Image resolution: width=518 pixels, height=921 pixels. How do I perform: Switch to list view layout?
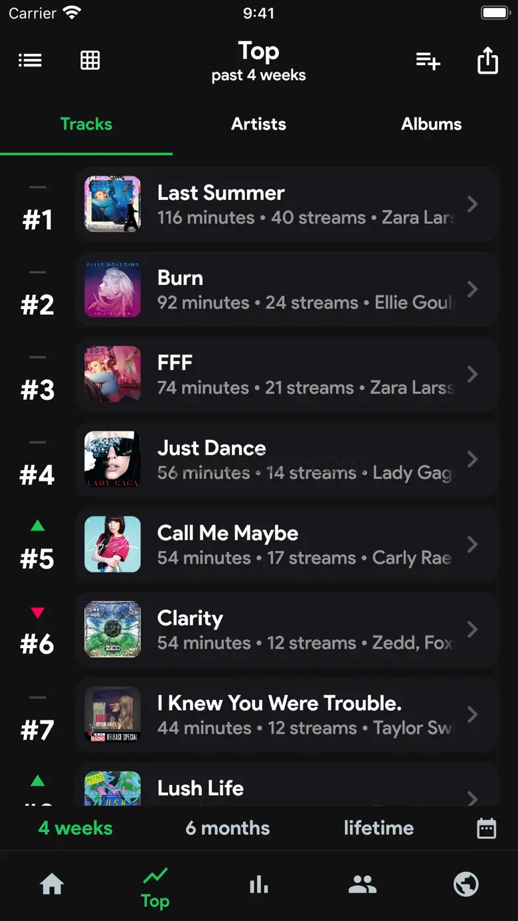(30, 61)
